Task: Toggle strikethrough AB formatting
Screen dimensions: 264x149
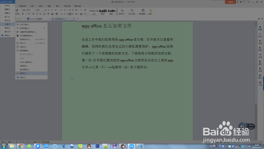Action: pos(33,14)
